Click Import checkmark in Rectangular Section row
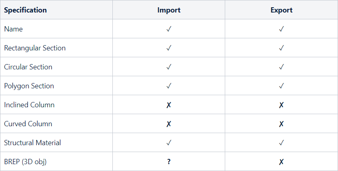 click(169, 48)
